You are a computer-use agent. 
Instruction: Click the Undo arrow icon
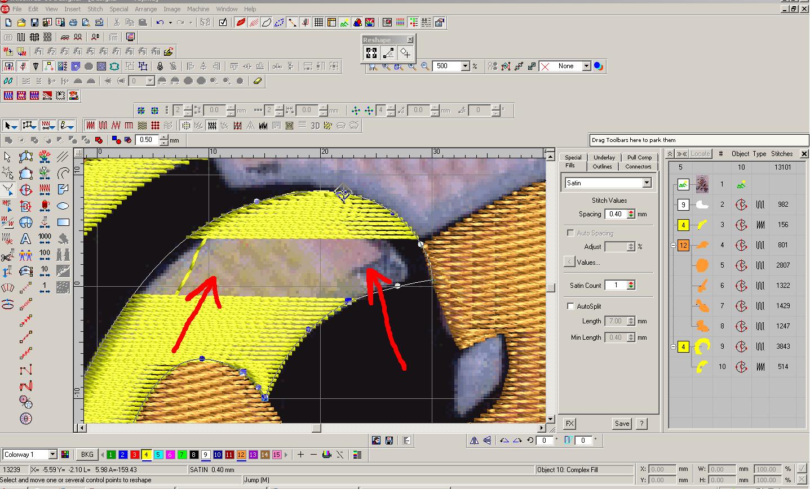[x=160, y=23]
